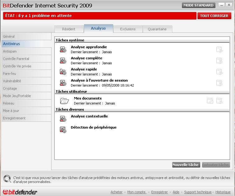Click the Analyse rapide scan icon
This screenshot has height=196, width=235.
click(x=63, y=72)
